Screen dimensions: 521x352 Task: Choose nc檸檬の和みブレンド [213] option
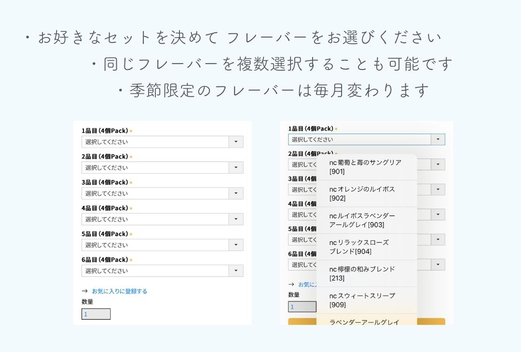tap(366, 273)
